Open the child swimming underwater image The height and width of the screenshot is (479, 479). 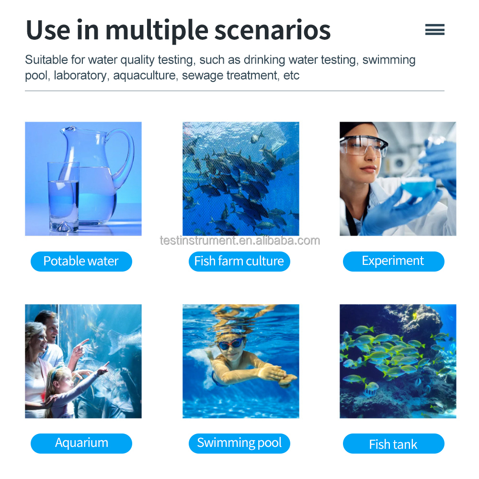(241, 361)
